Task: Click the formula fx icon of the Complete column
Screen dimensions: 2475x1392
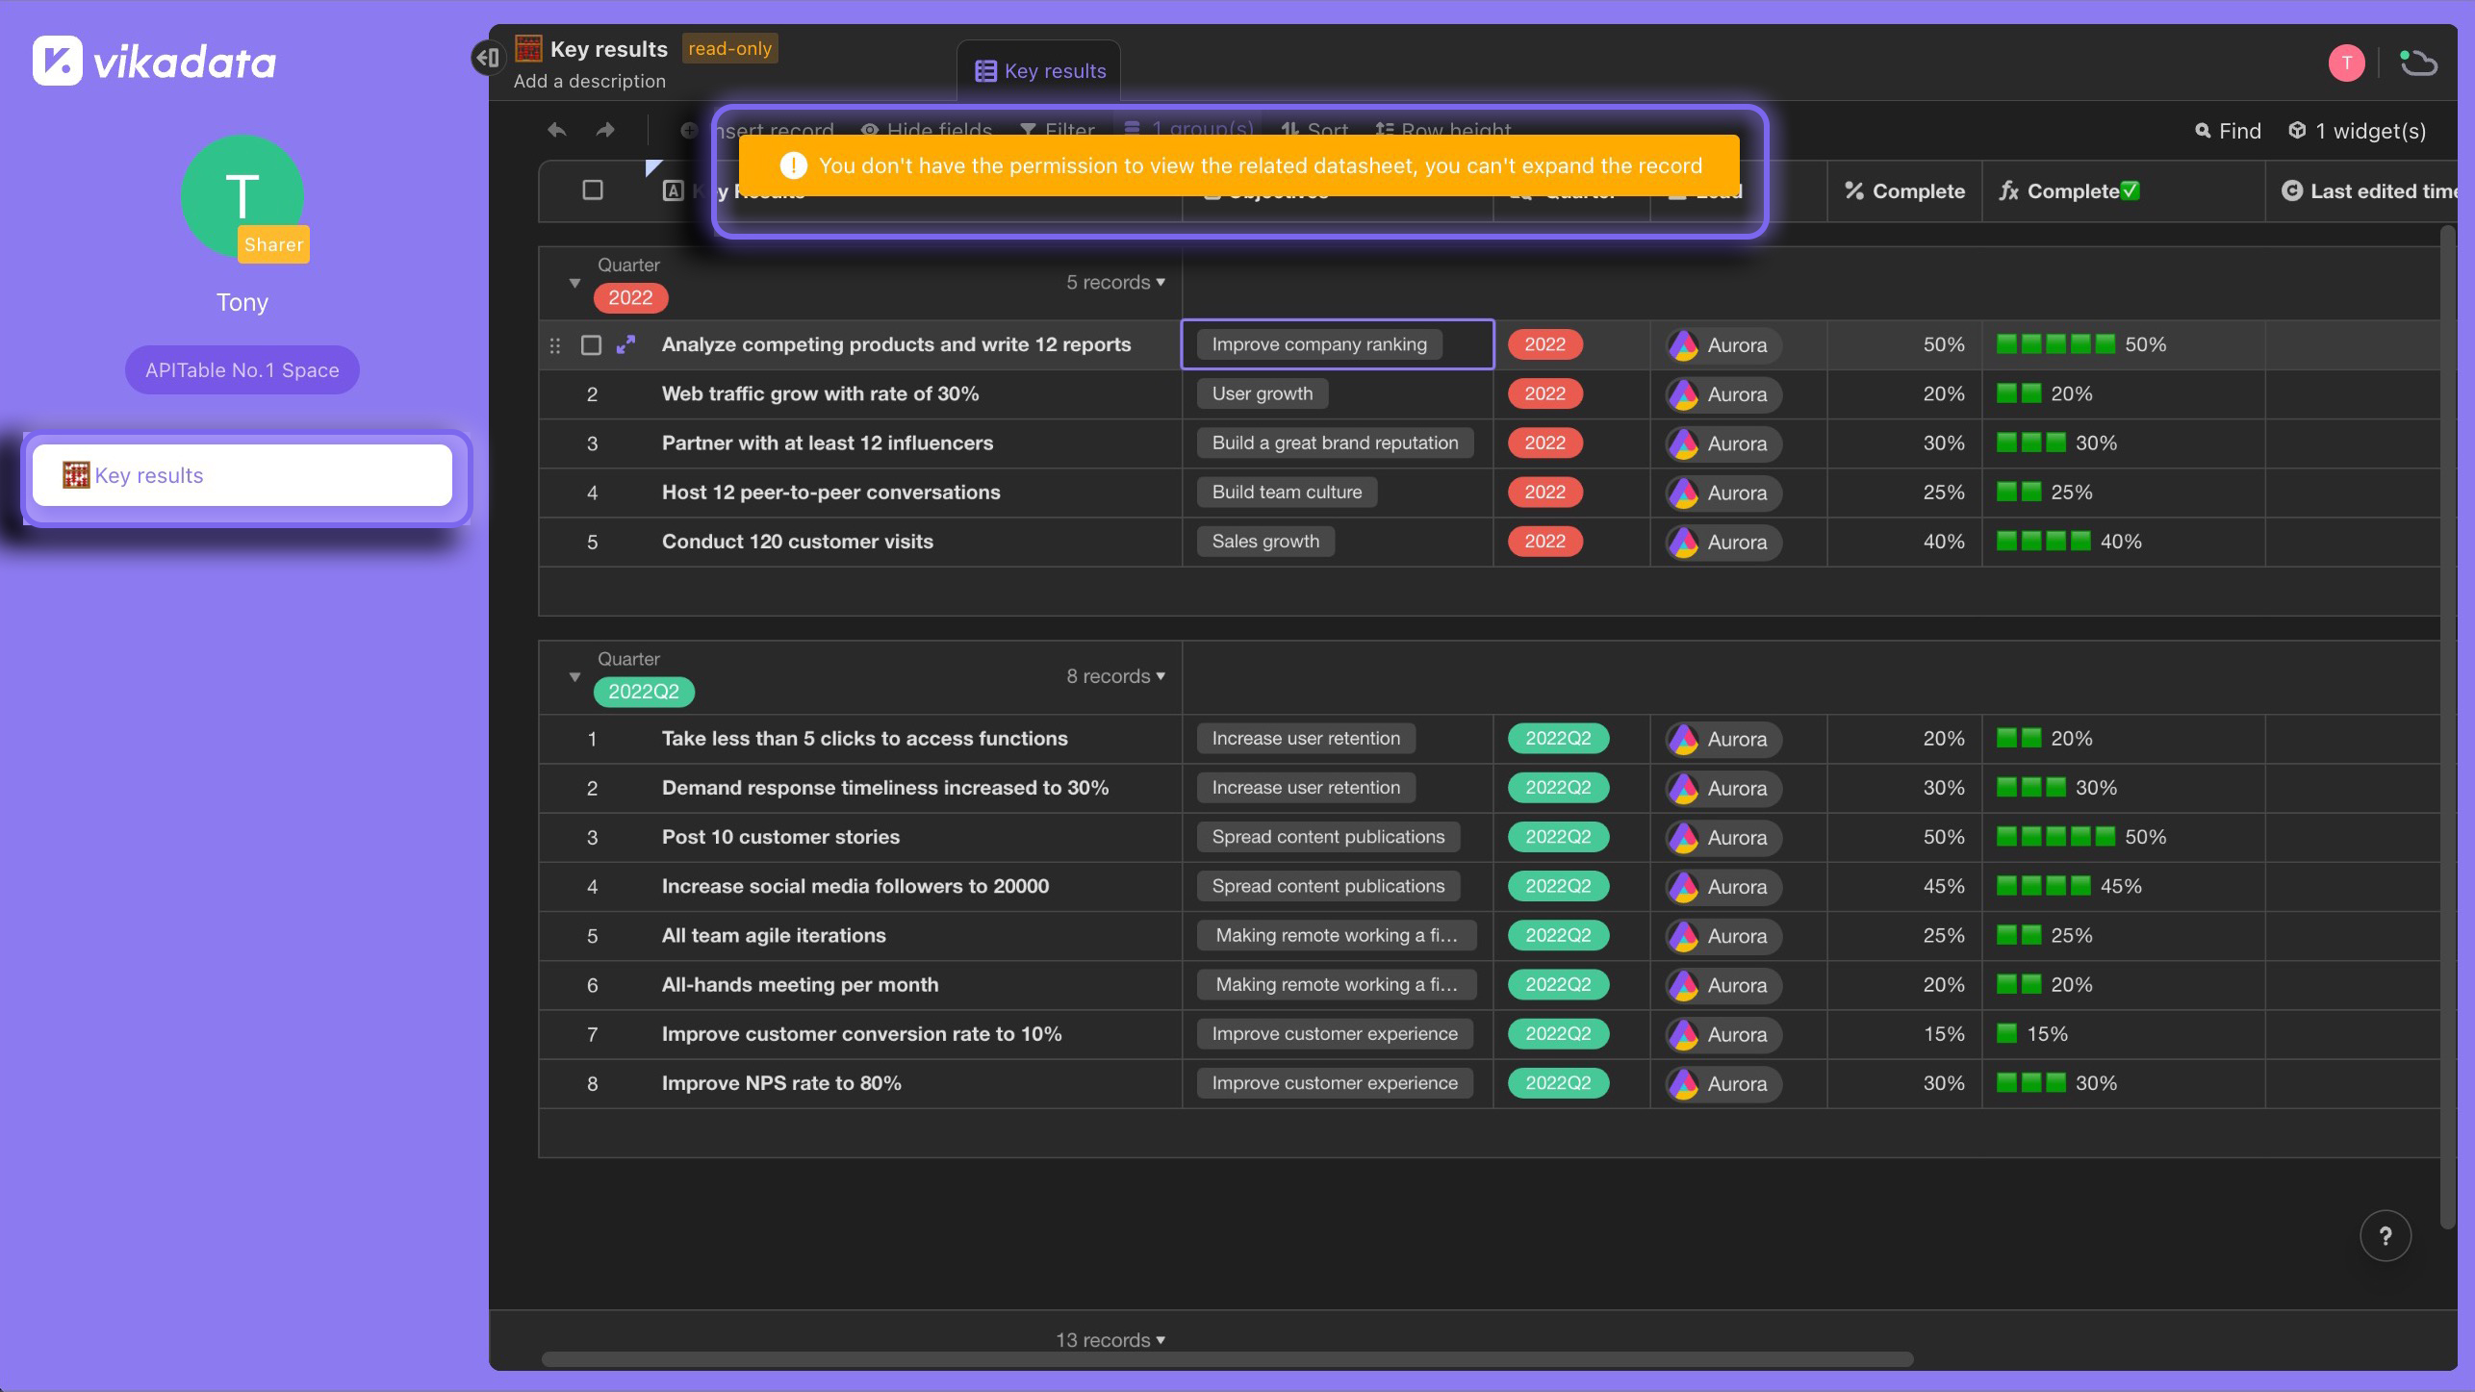Action: [2008, 190]
